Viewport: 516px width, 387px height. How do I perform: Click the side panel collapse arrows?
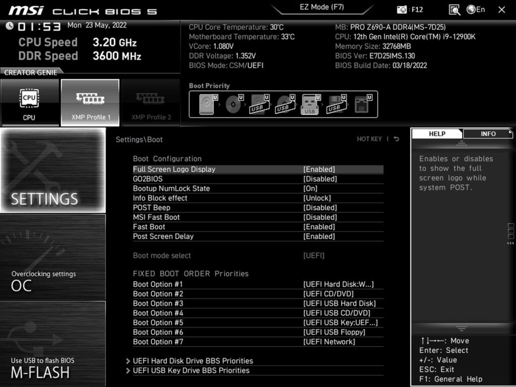click(510, 243)
